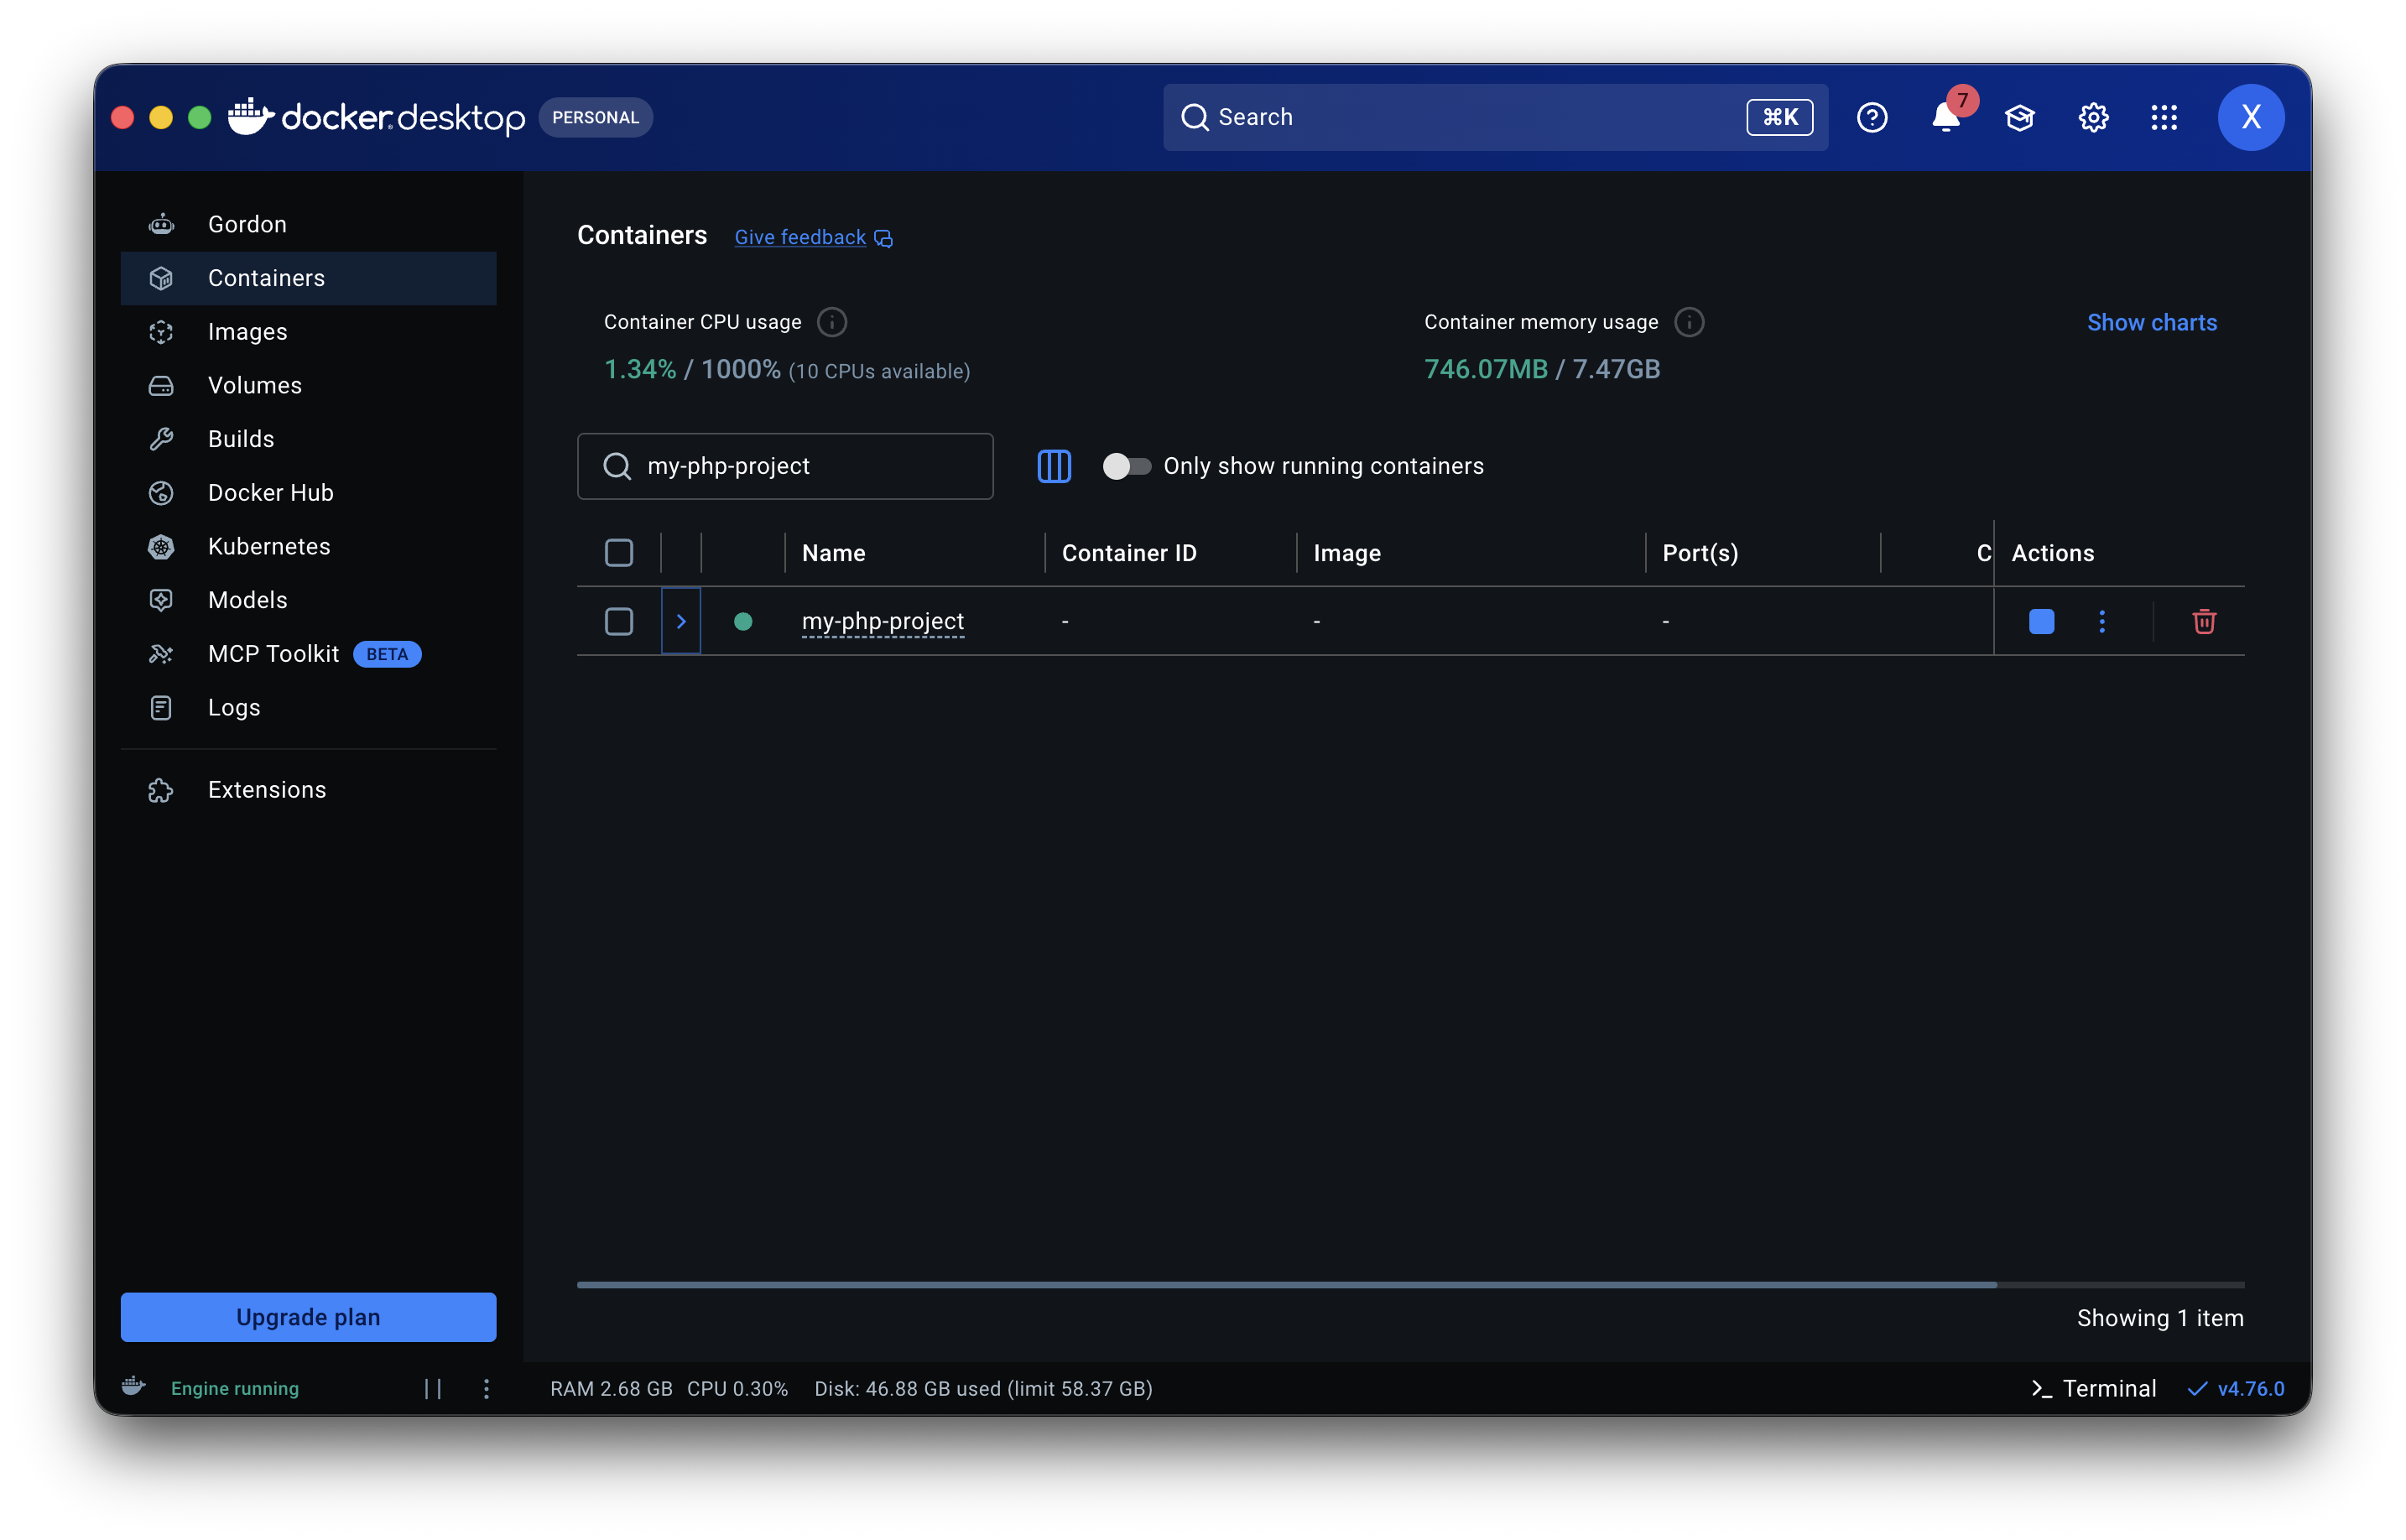2406x1540 pixels.
Task: Open the help question mark icon
Action: click(x=1872, y=117)
